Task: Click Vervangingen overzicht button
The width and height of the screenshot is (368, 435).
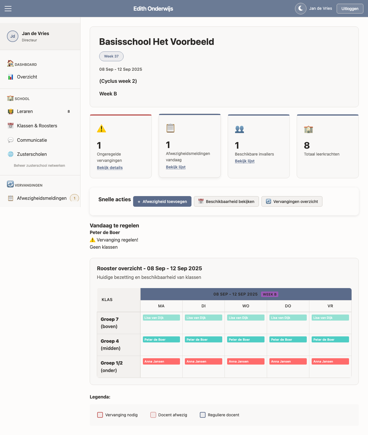Action: pos(292,202)
